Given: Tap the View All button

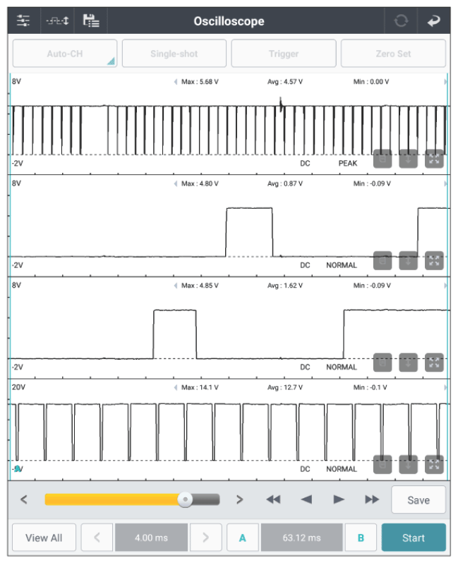Looking at the screenshot, I should [44, 538].
